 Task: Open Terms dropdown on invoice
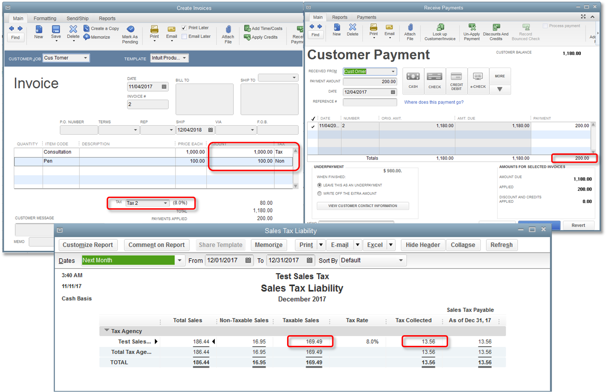[135, 130]
